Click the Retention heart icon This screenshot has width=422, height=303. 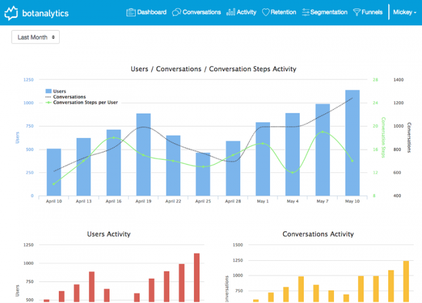coord(266,12)
